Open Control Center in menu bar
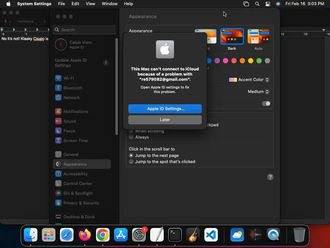This screenshot has width=330, height=248. pyautogui.click(x=268, y=4)
